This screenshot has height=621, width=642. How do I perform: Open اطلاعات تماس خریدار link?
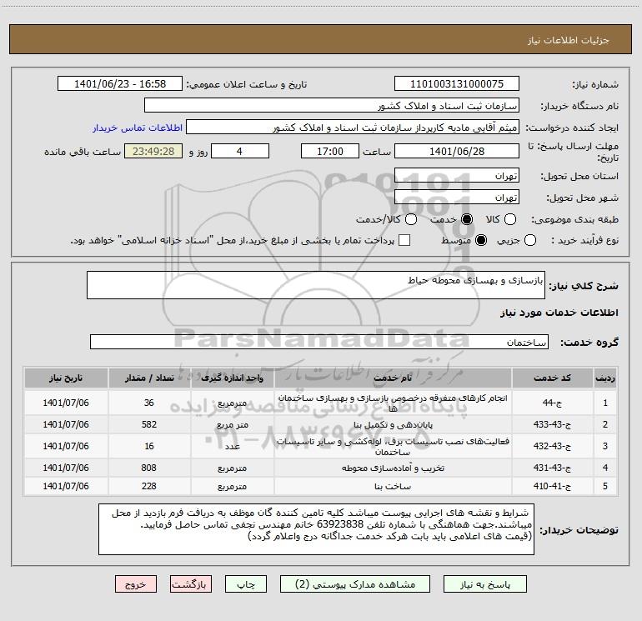(138, 128)
